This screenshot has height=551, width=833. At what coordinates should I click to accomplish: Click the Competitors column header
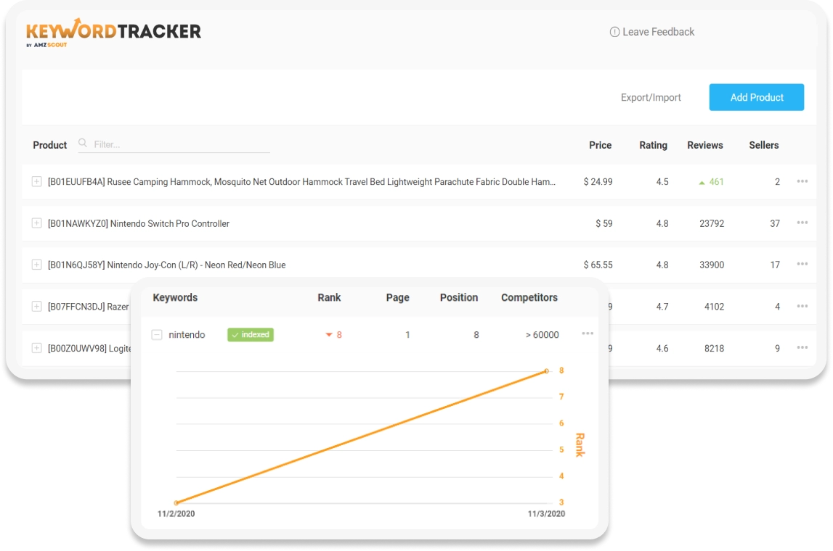[529, 297]
